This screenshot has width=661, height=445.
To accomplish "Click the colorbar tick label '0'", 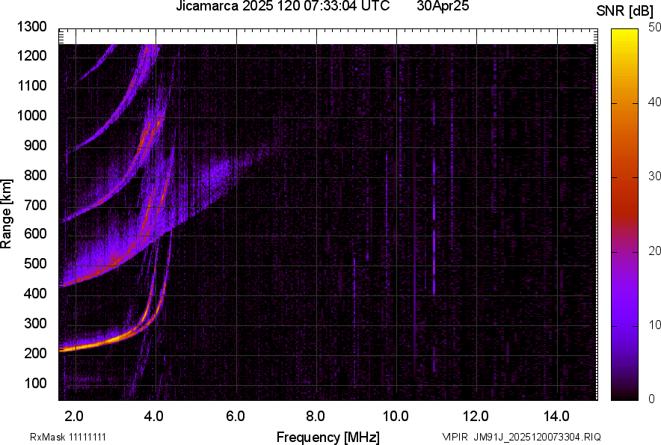I will pos(652,399).
